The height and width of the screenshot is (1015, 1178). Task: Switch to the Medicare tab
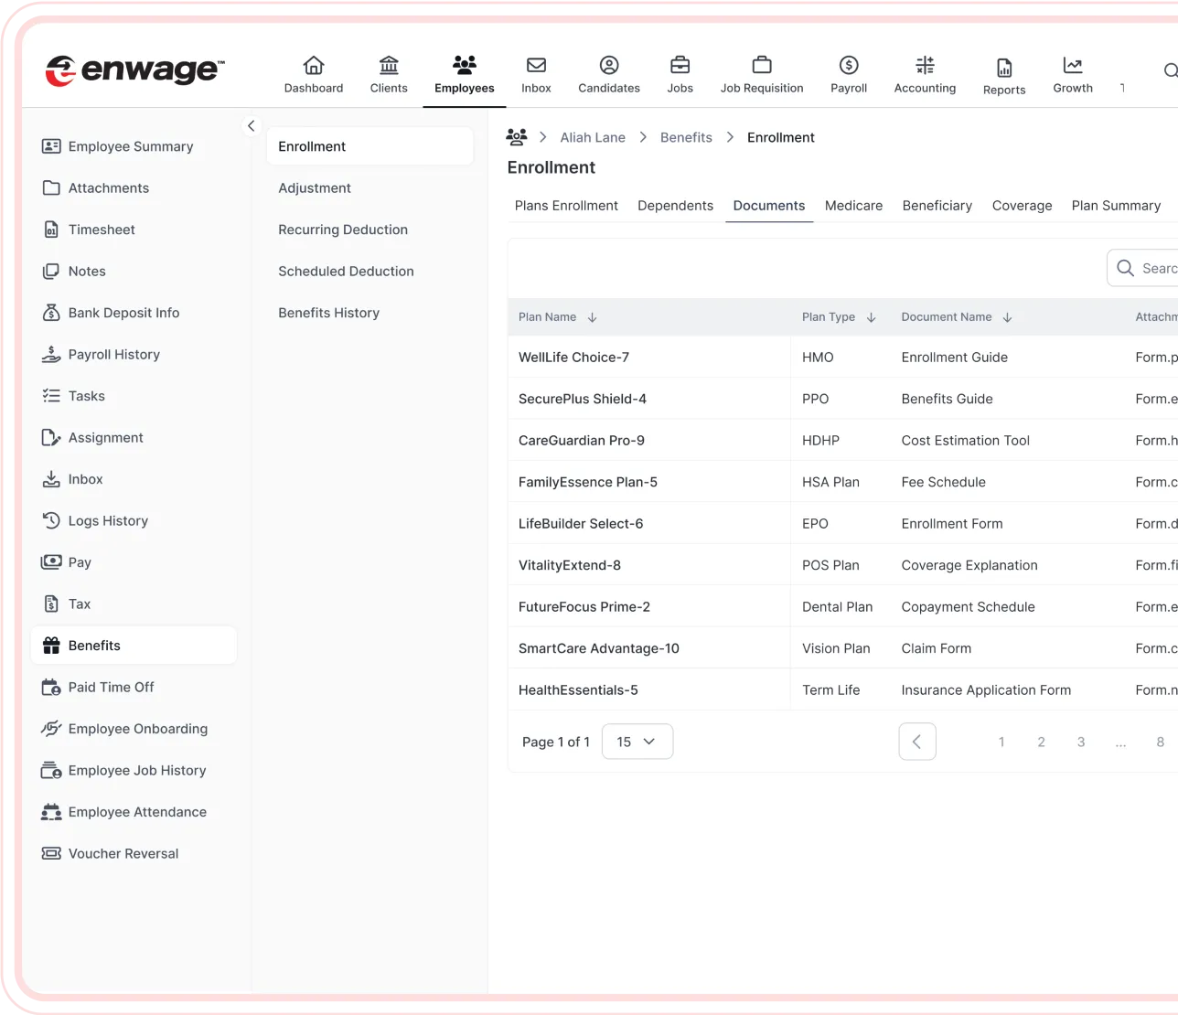853,206
